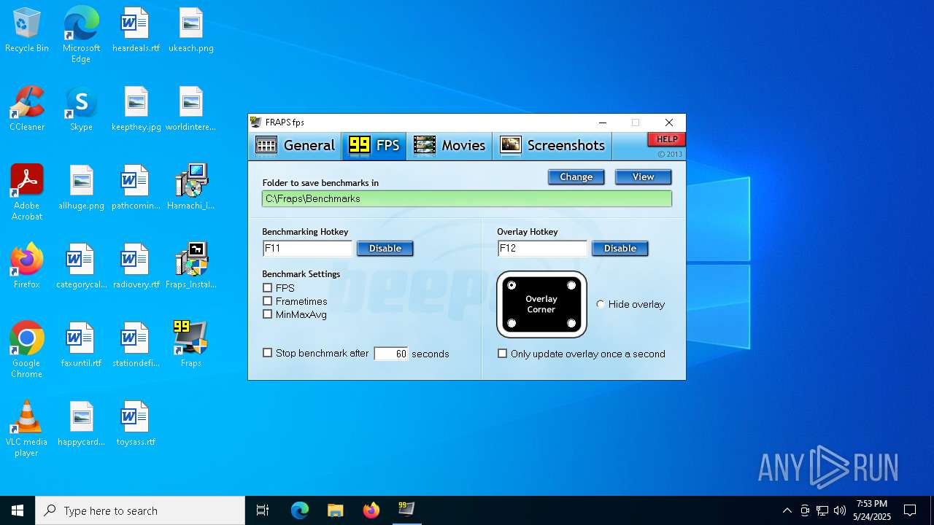The width and height of the screenshot is (934, 525).
Task: Show hidden system tray icons
Action: tap(787, 510)
